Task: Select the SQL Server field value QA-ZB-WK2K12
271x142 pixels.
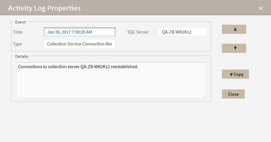Action: pos(182,32)
